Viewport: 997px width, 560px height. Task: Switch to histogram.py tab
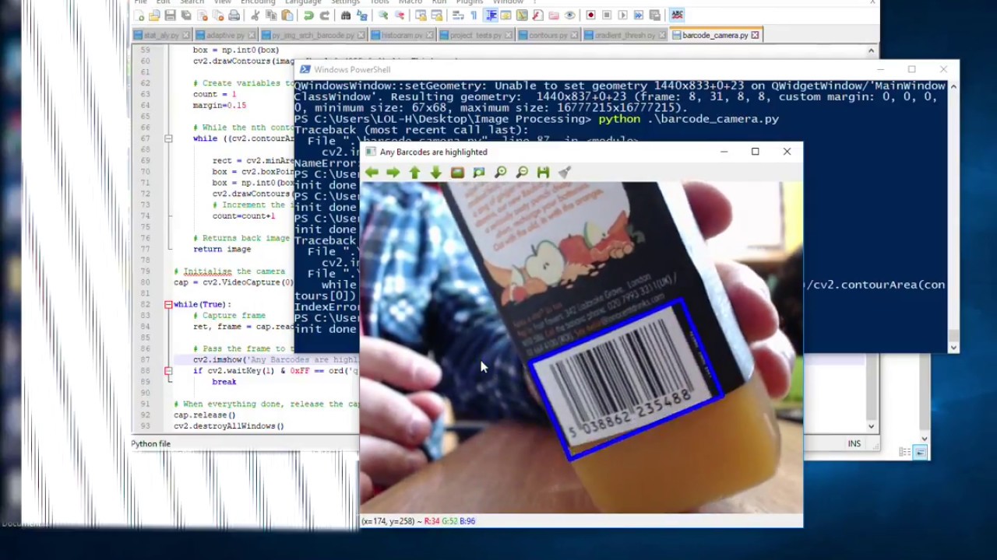tap(403, 35)
